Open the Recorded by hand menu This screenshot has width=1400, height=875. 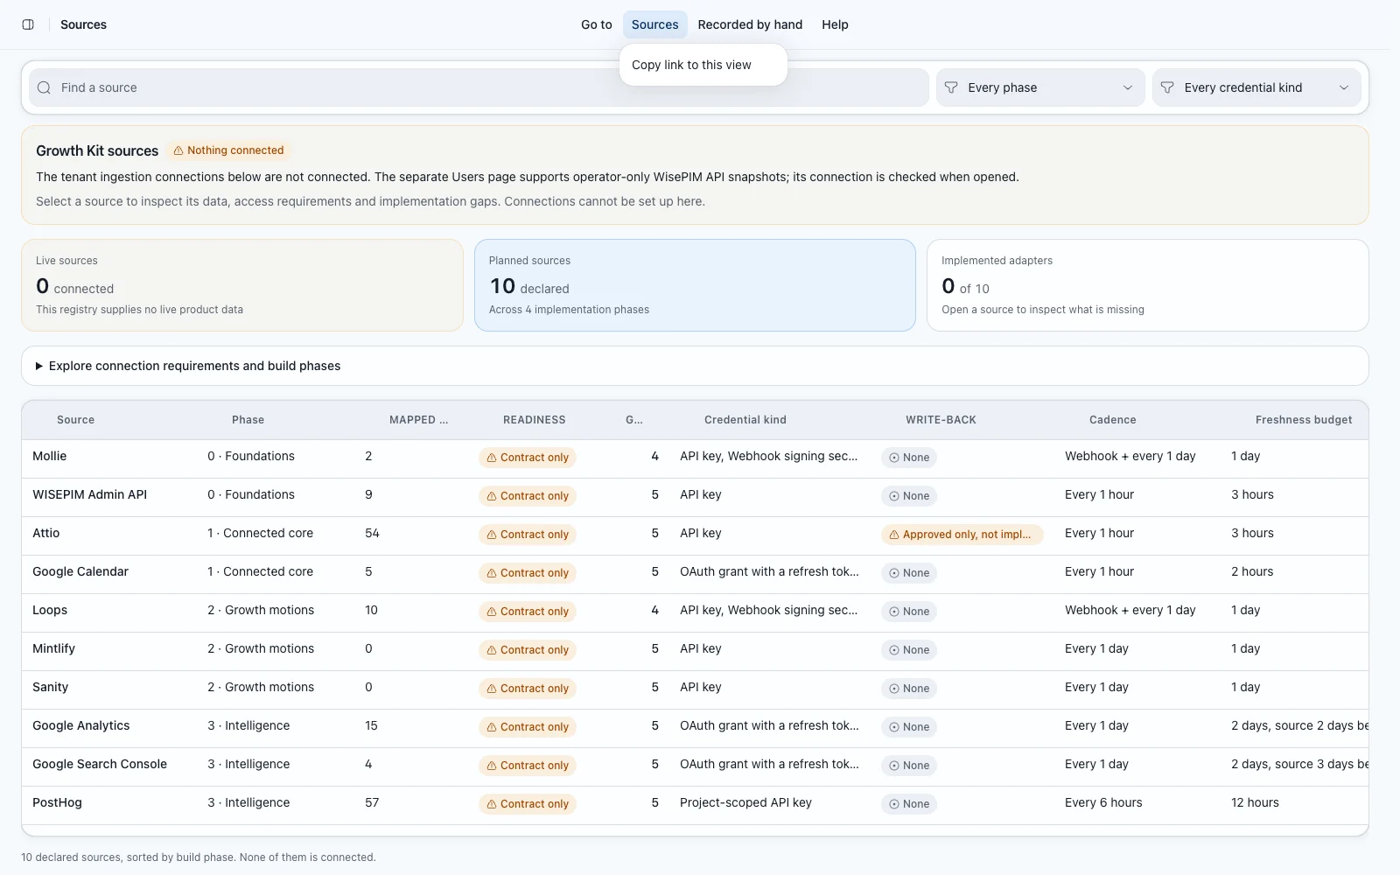[x=750, y=24]
